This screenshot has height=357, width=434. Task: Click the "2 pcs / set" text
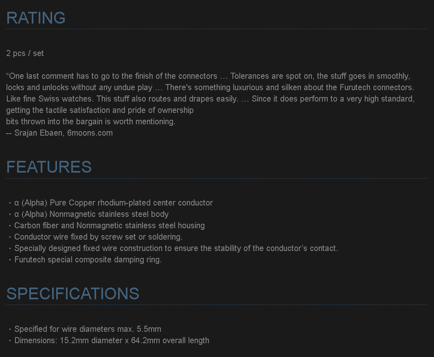pos(25,53)
